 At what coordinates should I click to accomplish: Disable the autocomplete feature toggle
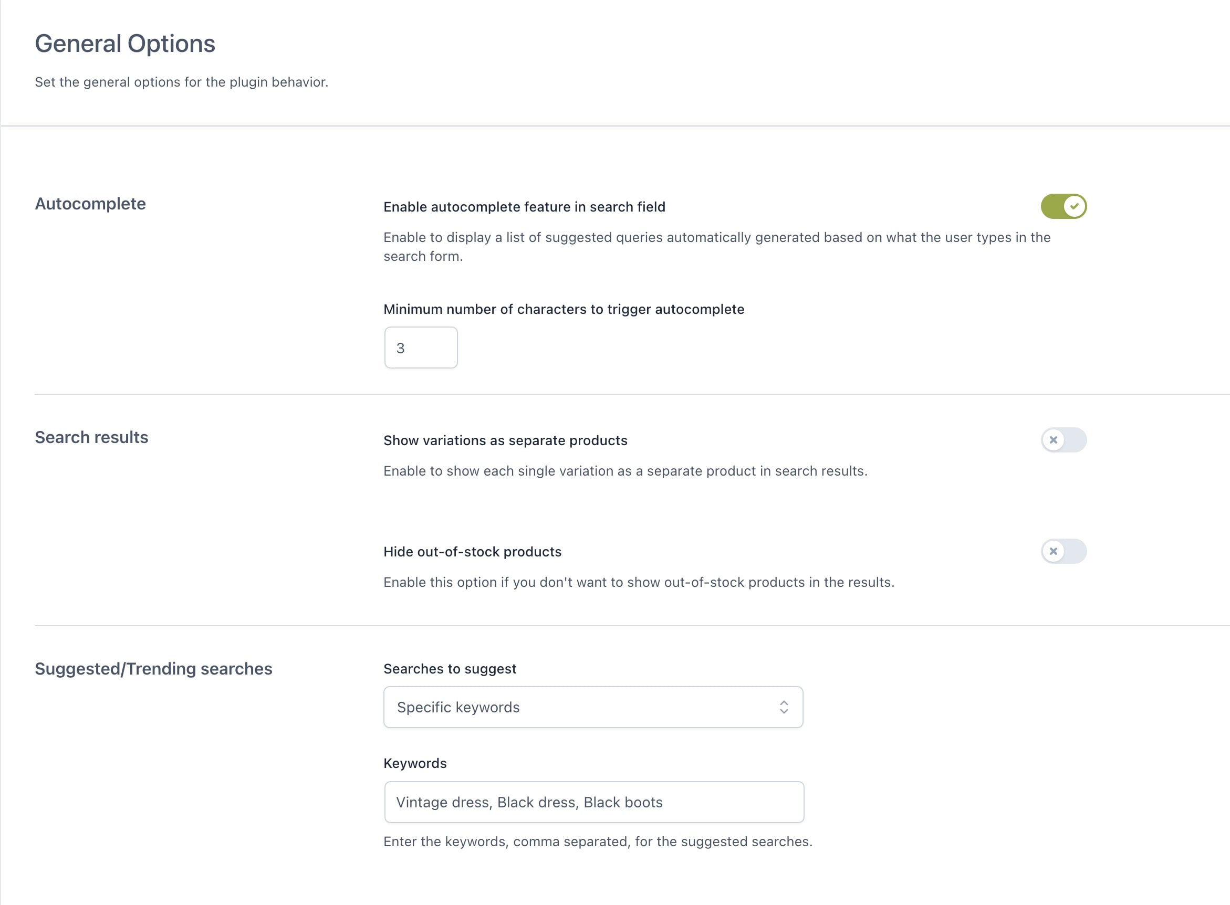coord(1064,206)
